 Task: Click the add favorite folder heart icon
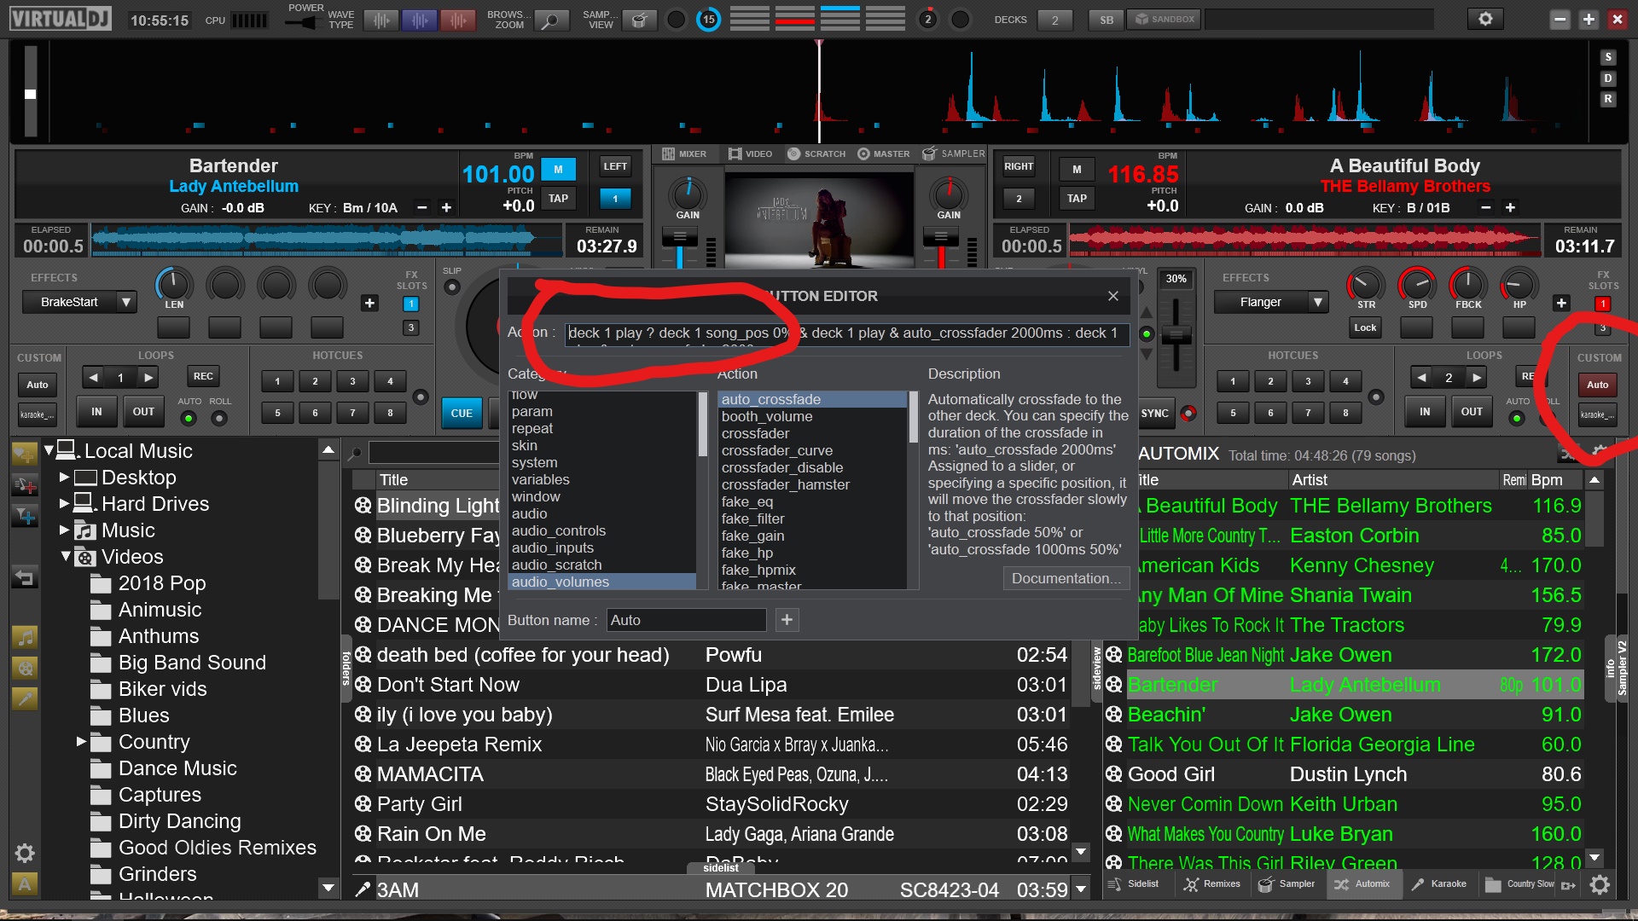click(25, 453)
